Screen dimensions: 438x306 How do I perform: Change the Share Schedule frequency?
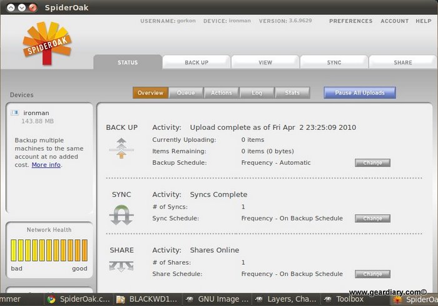pos(372,274)
